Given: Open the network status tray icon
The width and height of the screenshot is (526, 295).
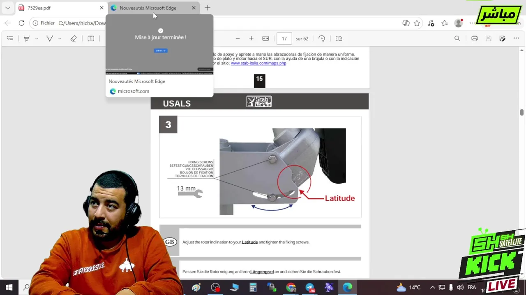Looking at the screenshot, I should (x=442, y=288).
